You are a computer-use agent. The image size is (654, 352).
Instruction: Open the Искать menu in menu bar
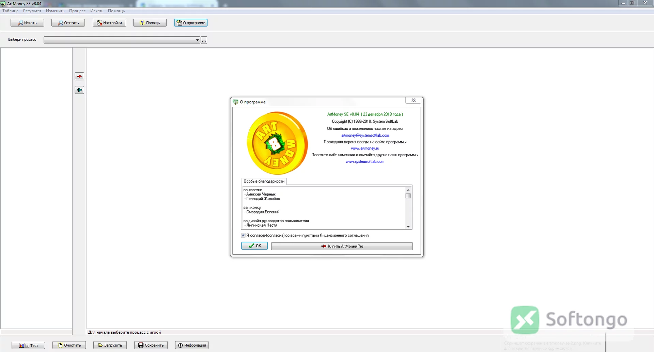97,11
